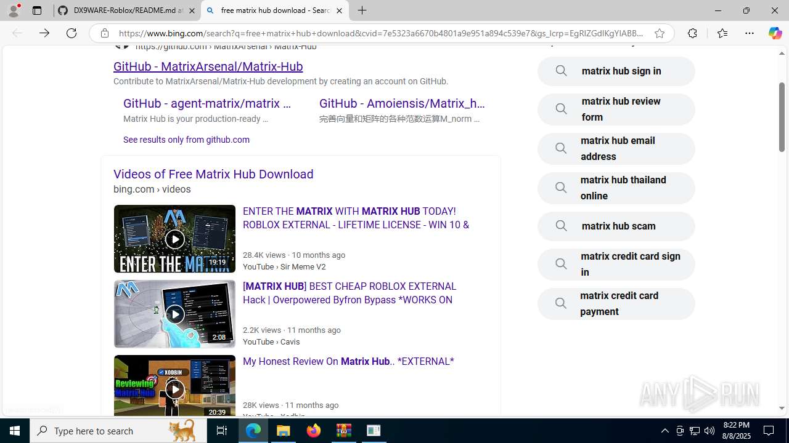Click scrollbar up arrow
Viewport: 789px width, 443px height.
pos(782,54)
